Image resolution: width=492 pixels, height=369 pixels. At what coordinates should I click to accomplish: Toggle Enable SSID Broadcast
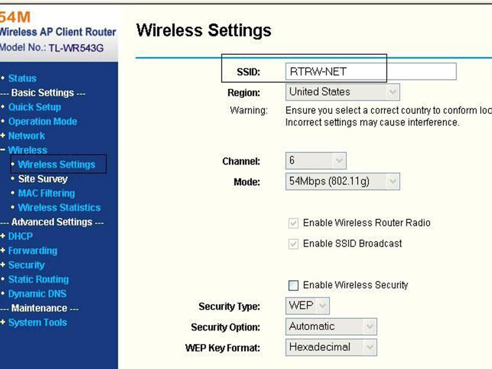click(293, 244)
